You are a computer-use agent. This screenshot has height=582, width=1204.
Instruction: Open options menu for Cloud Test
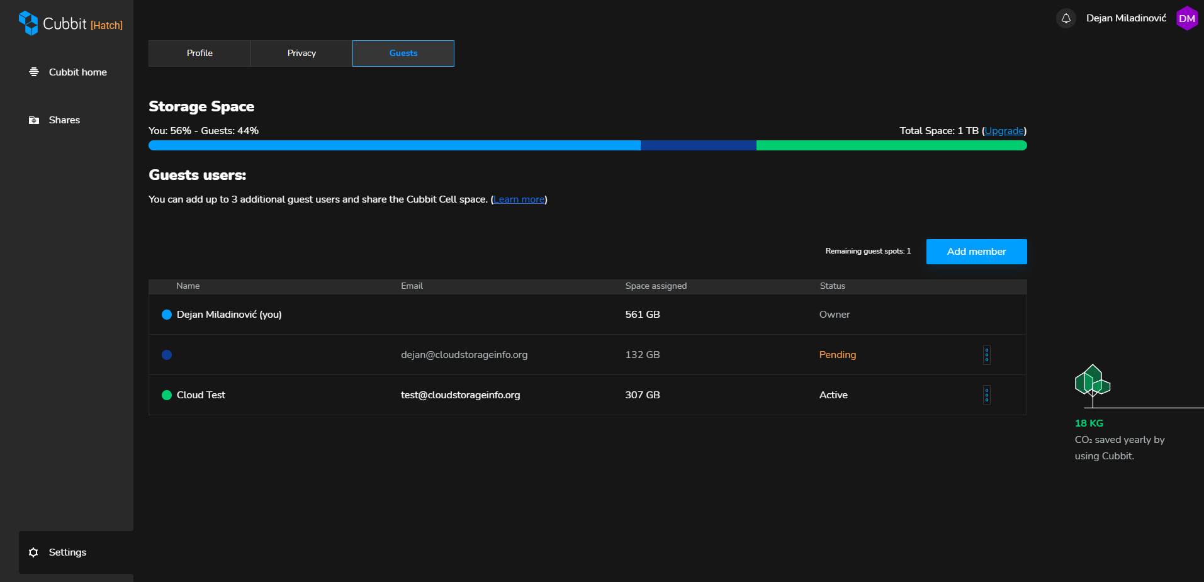(986, 395)
